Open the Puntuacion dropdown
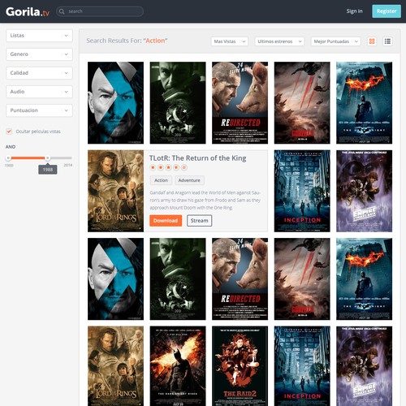This screenshot has height=406, width=406. 39,110
